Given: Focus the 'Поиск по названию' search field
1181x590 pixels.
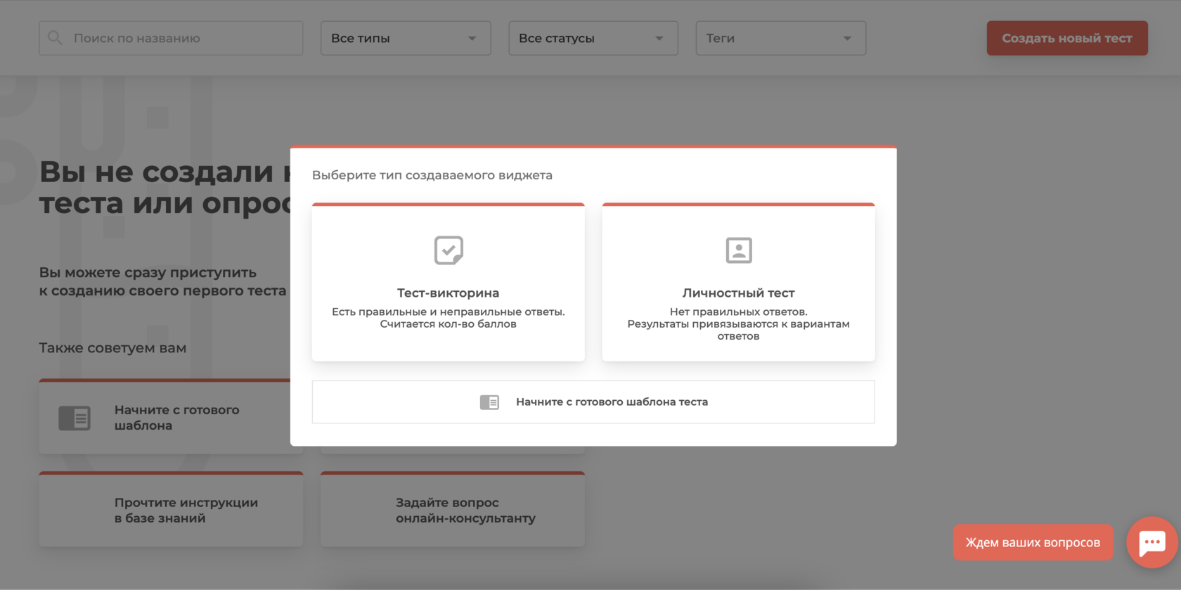Looking at the screenshot, I should pyautogui.click(x=171, y=38).
